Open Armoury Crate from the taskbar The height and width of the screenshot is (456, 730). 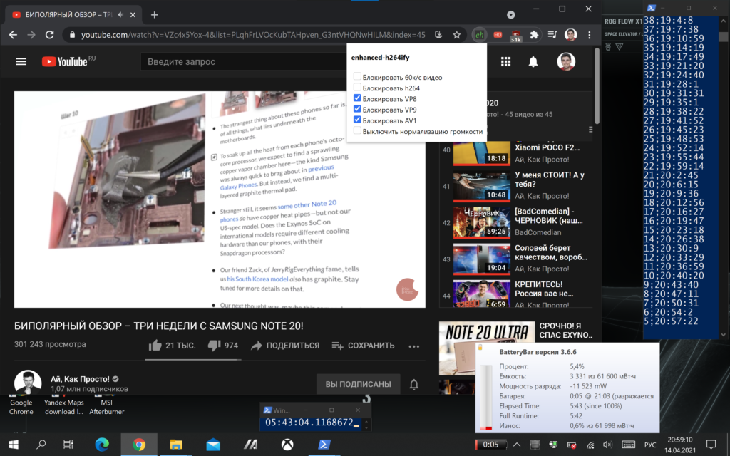point(250,445)
